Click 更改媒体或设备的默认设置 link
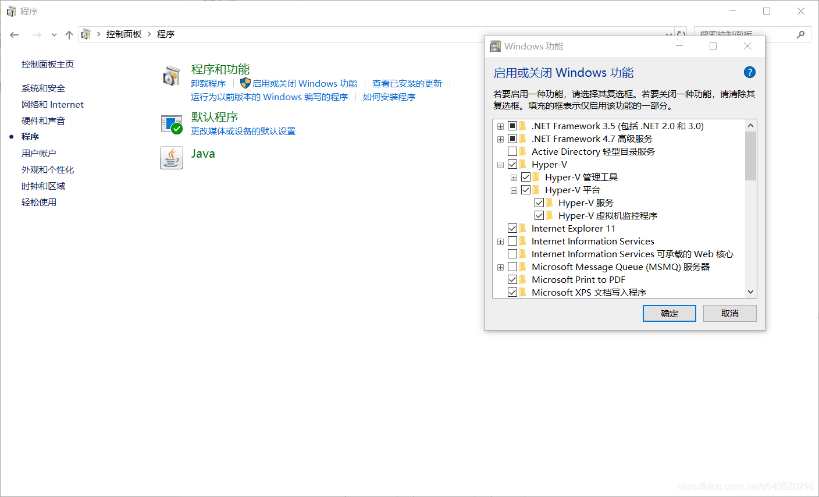Screen dimensions: 819x497 (x=243, y=132)
